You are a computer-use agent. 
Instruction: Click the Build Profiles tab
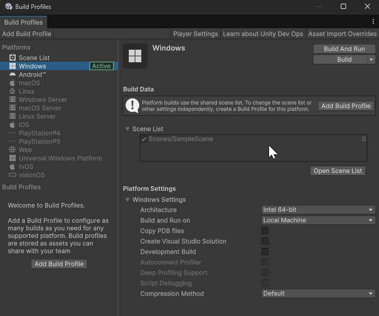pos(23,22)
